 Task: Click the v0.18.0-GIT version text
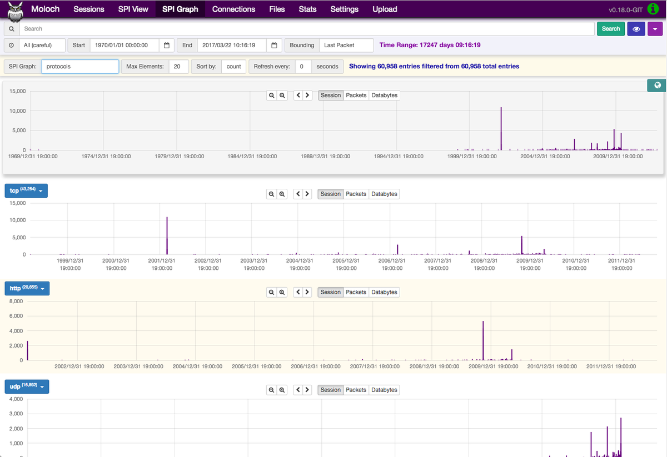pyautogui.click(x=626, y=9)
